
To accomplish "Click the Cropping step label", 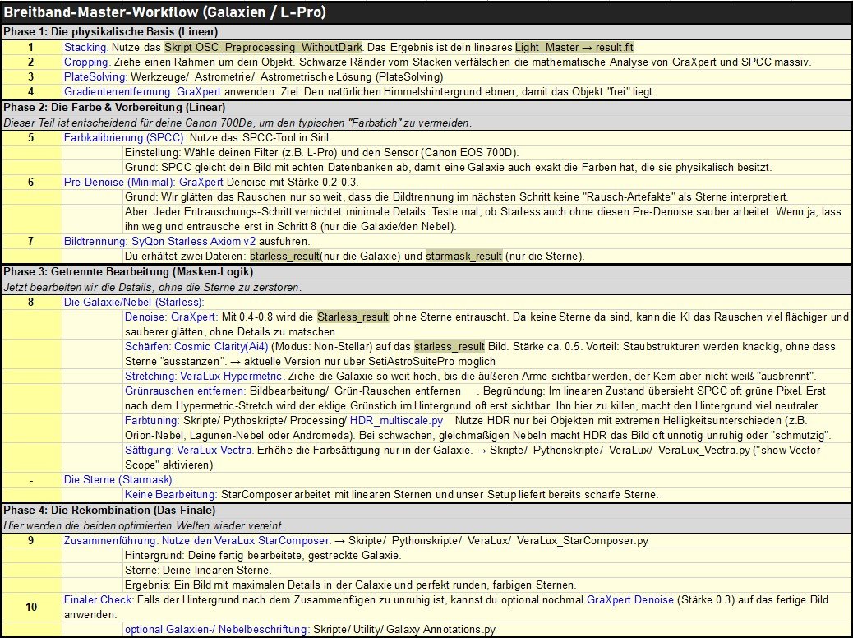I will [87, 62].
